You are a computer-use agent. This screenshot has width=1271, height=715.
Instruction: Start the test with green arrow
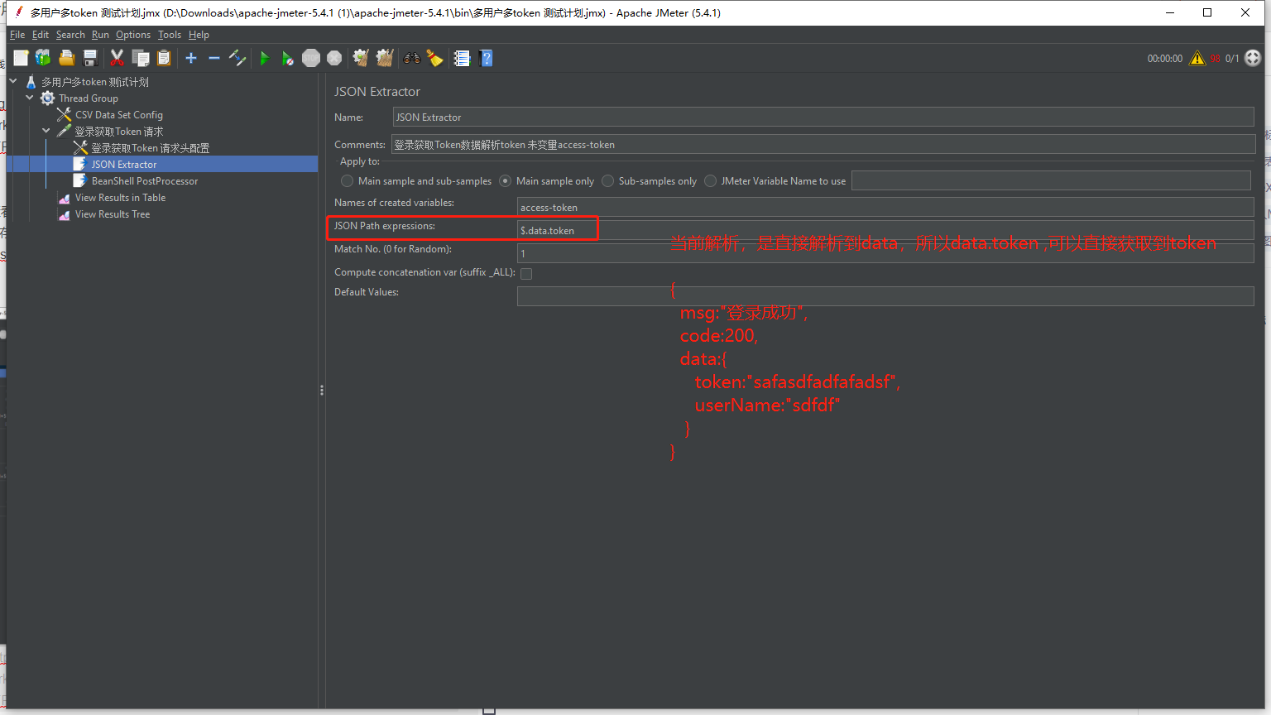[x=265, y=58]
